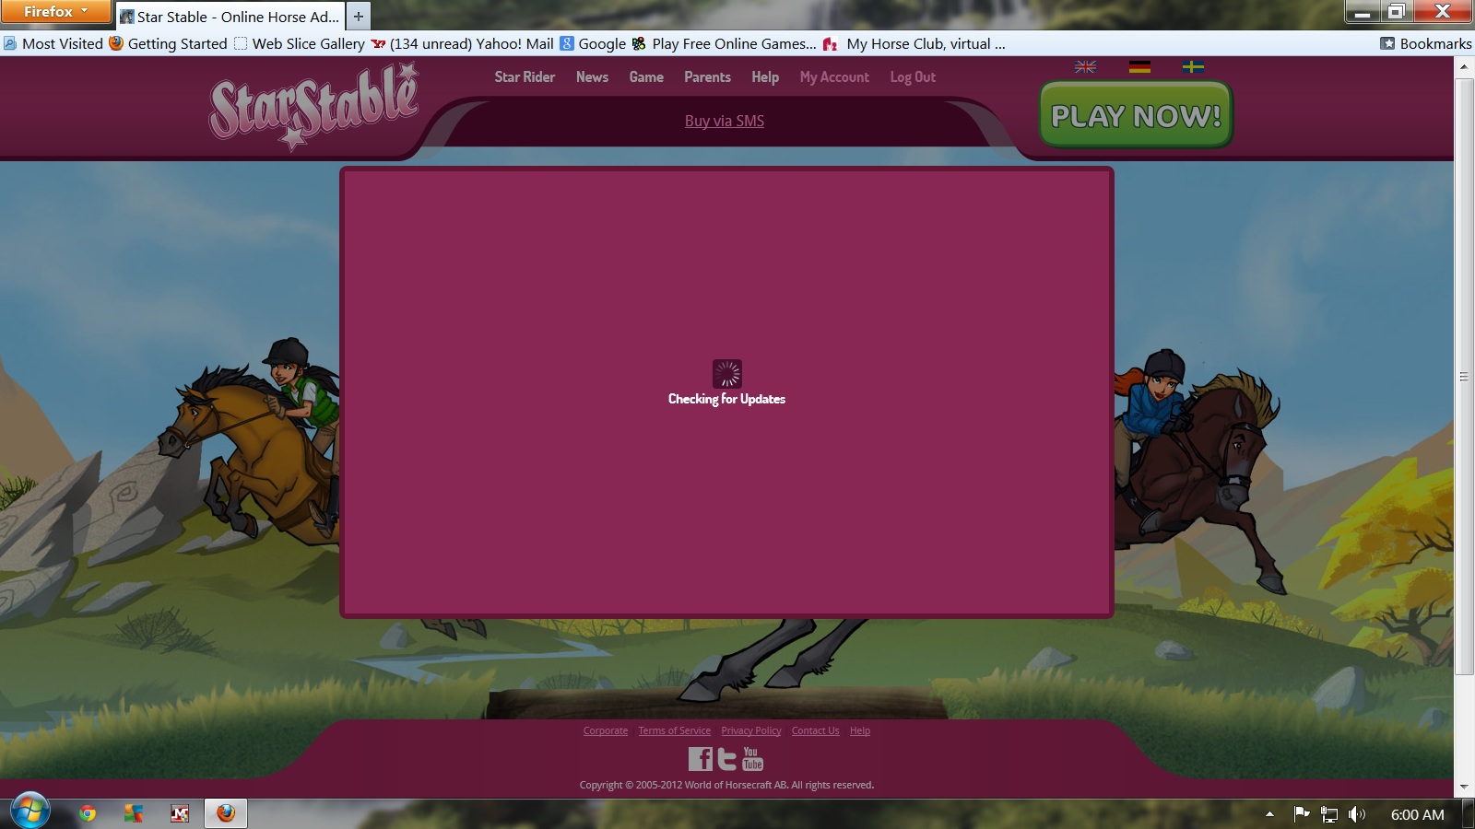Click the loading spinner icon

[x=727, y=373]
